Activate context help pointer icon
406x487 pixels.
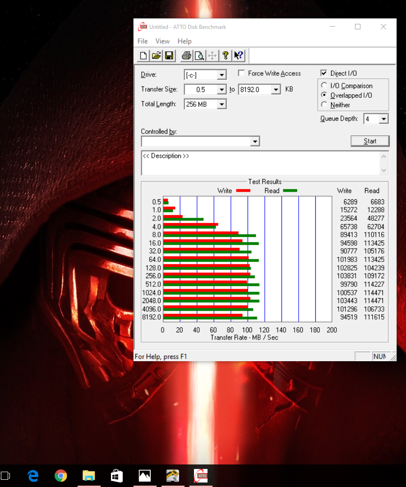point(239,55)
